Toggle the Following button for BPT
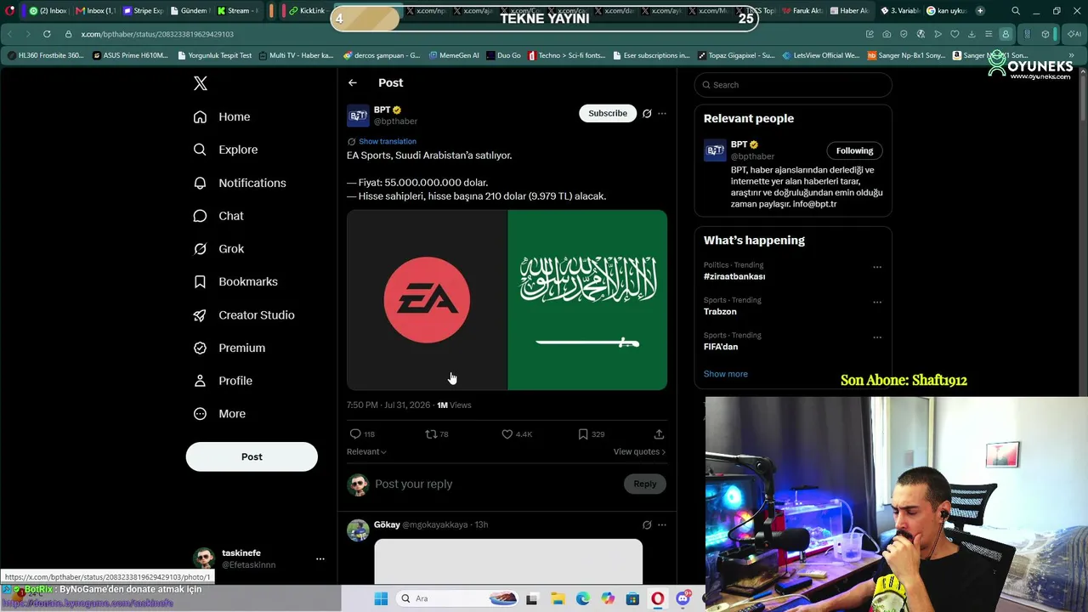The height and width of the screenshot is (612, 1088). click(x=854, y=150)
